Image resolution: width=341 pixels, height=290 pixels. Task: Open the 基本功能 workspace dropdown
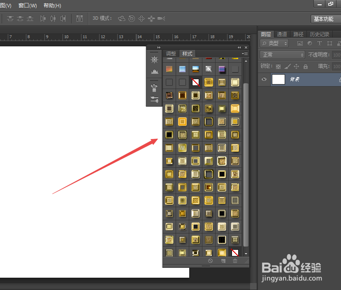pos(326,19)
